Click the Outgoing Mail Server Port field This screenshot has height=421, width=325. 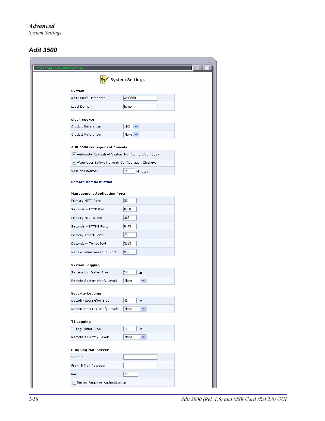(130, 374)
